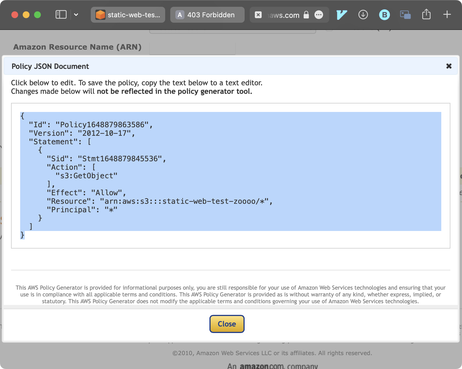Open the Safari downloads icon
The image size is (462, 369).
coord(363,14)
